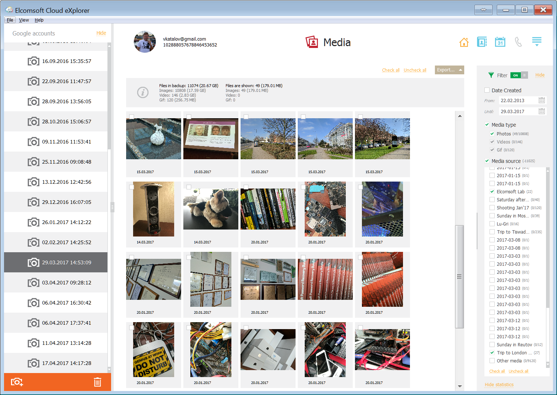Open the hamburger menu icon top right

tap(536, 42)
